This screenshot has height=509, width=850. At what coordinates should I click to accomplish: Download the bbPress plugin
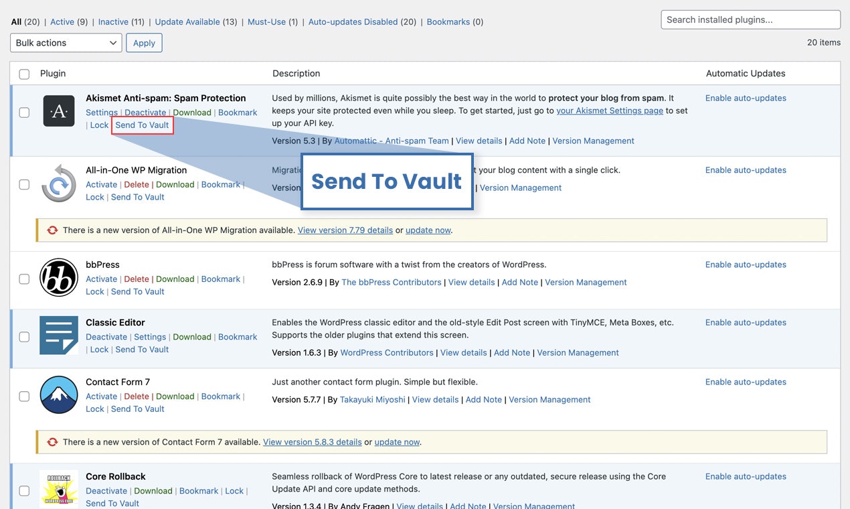(175, 279)
